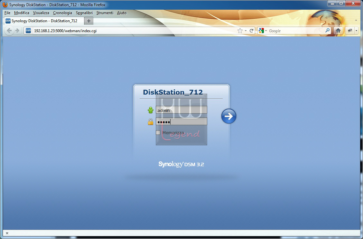Click the DSM site icon in address bar
The image size is (363, 239).
[28, 31]
